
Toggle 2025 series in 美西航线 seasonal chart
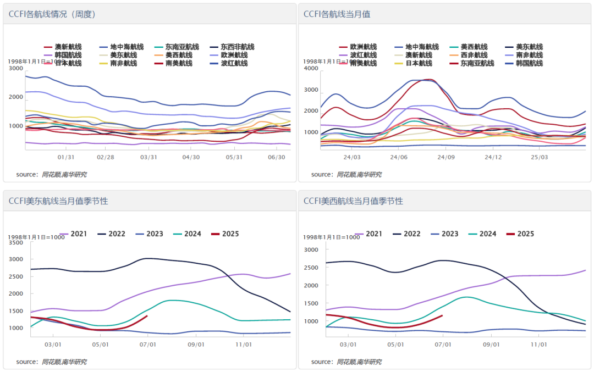(x=520, y=234)
